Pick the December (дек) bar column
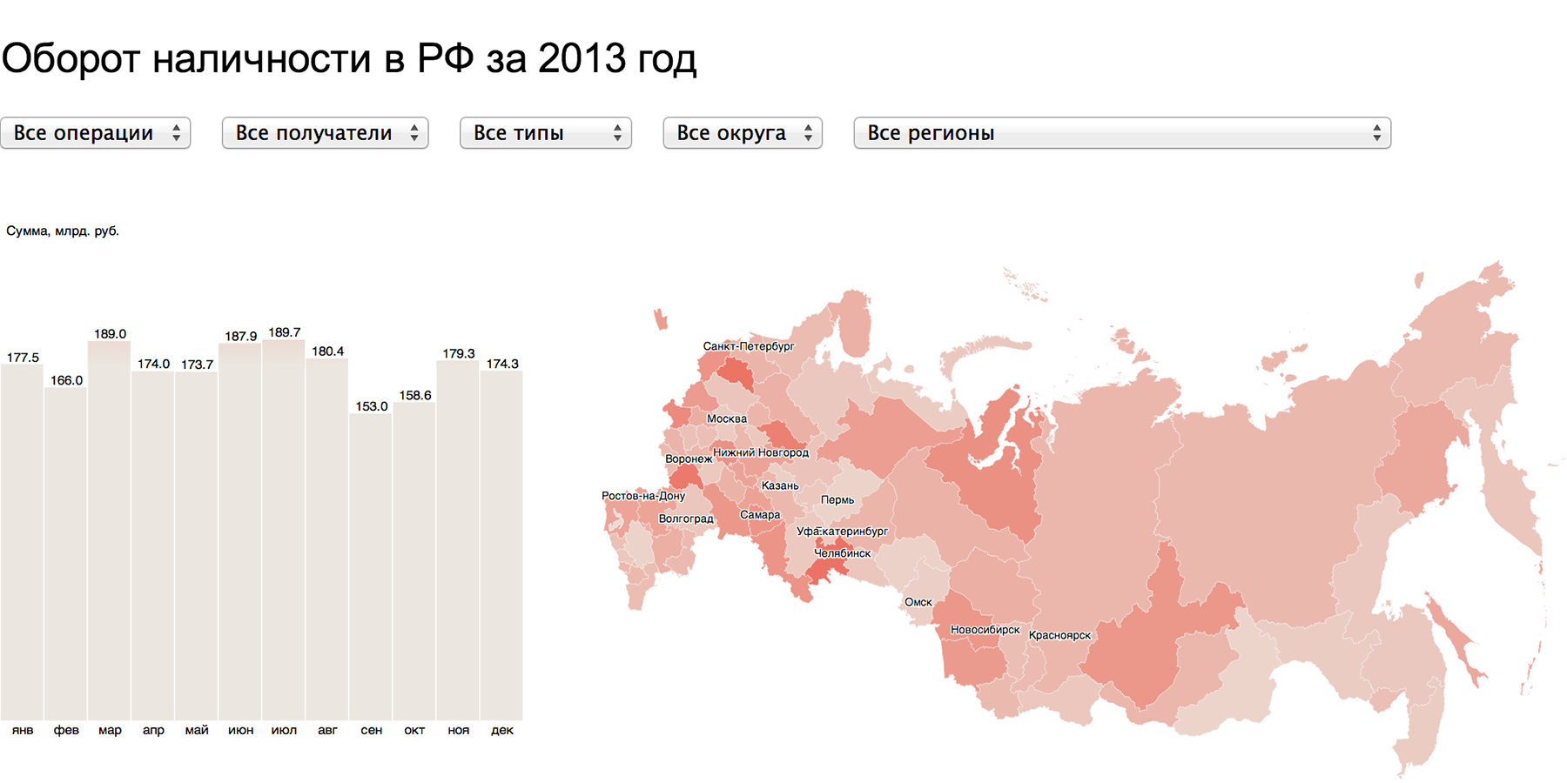 (x=501, y=545)
